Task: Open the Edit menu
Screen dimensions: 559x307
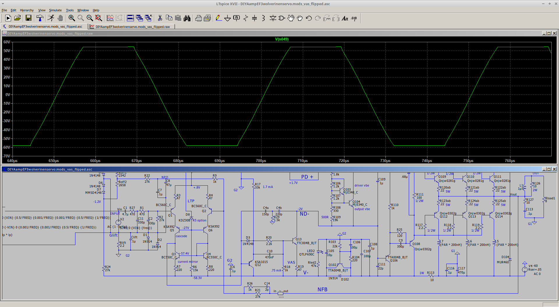Action: point(13,10)
